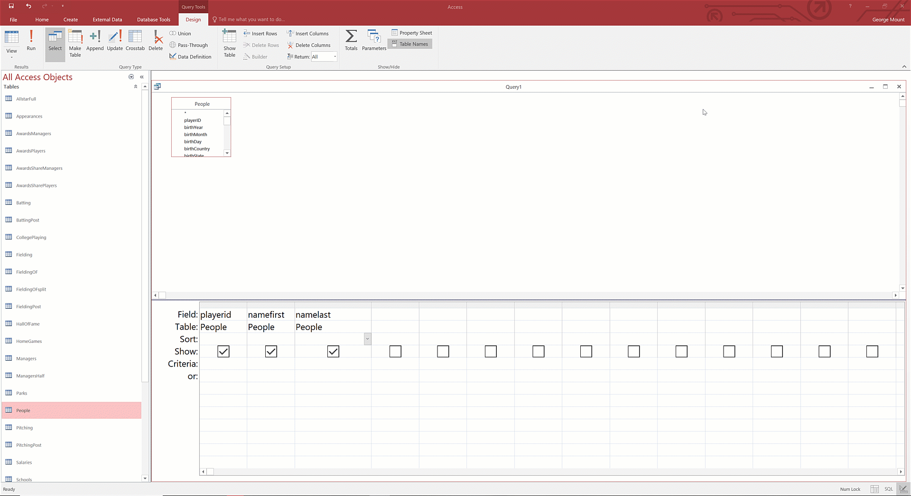Open the Database Tools ribbon tab
911x496 pixels.
(153, 19)
